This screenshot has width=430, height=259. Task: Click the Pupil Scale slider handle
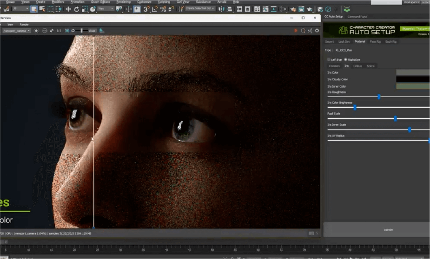(395, 118)
